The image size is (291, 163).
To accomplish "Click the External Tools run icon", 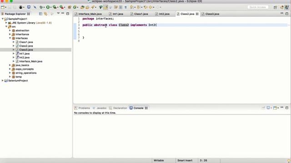I will (x=61, y=7).
